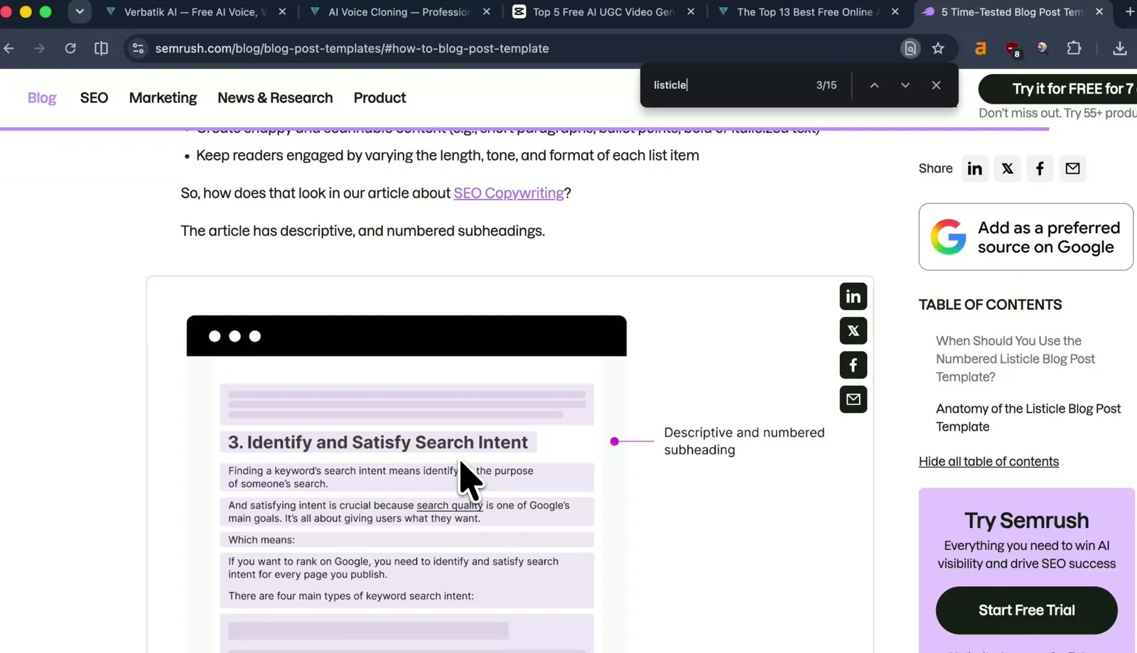Screen dimensions: 1137x653
Task: Open the page search lens icon in address bar
Action: (910, 48)
